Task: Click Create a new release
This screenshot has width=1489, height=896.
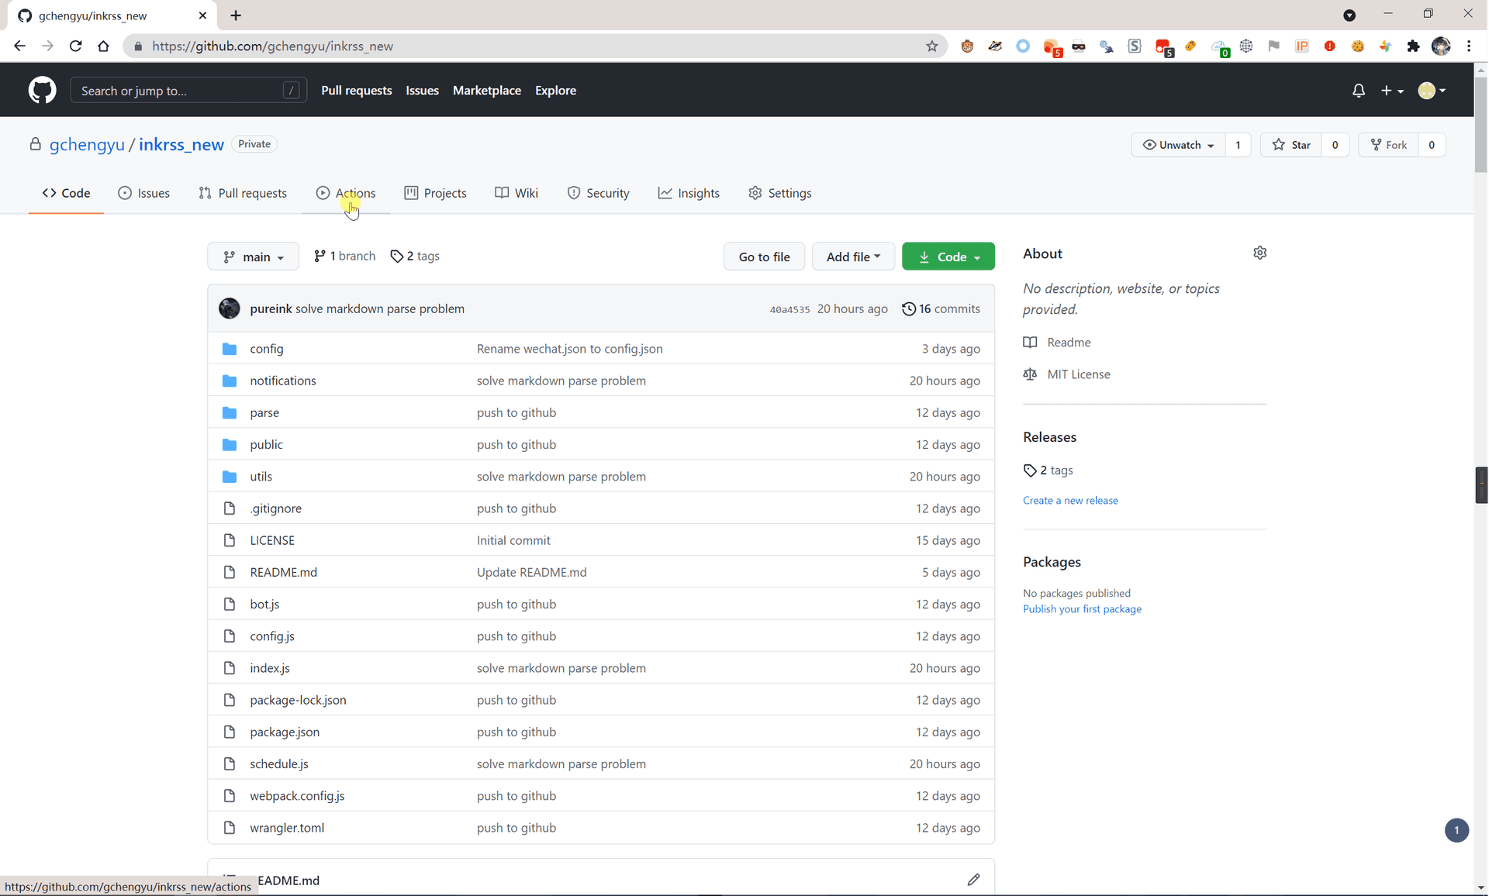Action: 1070,501
